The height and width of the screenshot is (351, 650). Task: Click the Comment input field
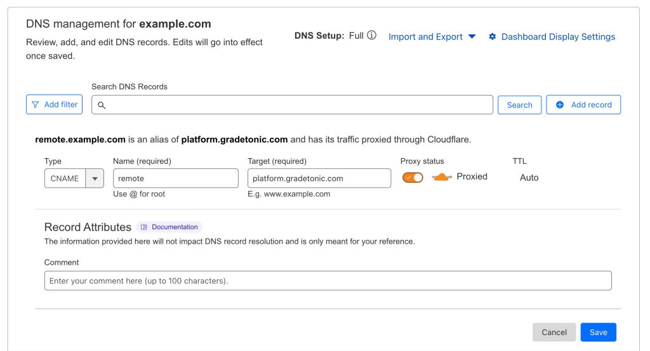pyautogui.click(x=328, y=281)
